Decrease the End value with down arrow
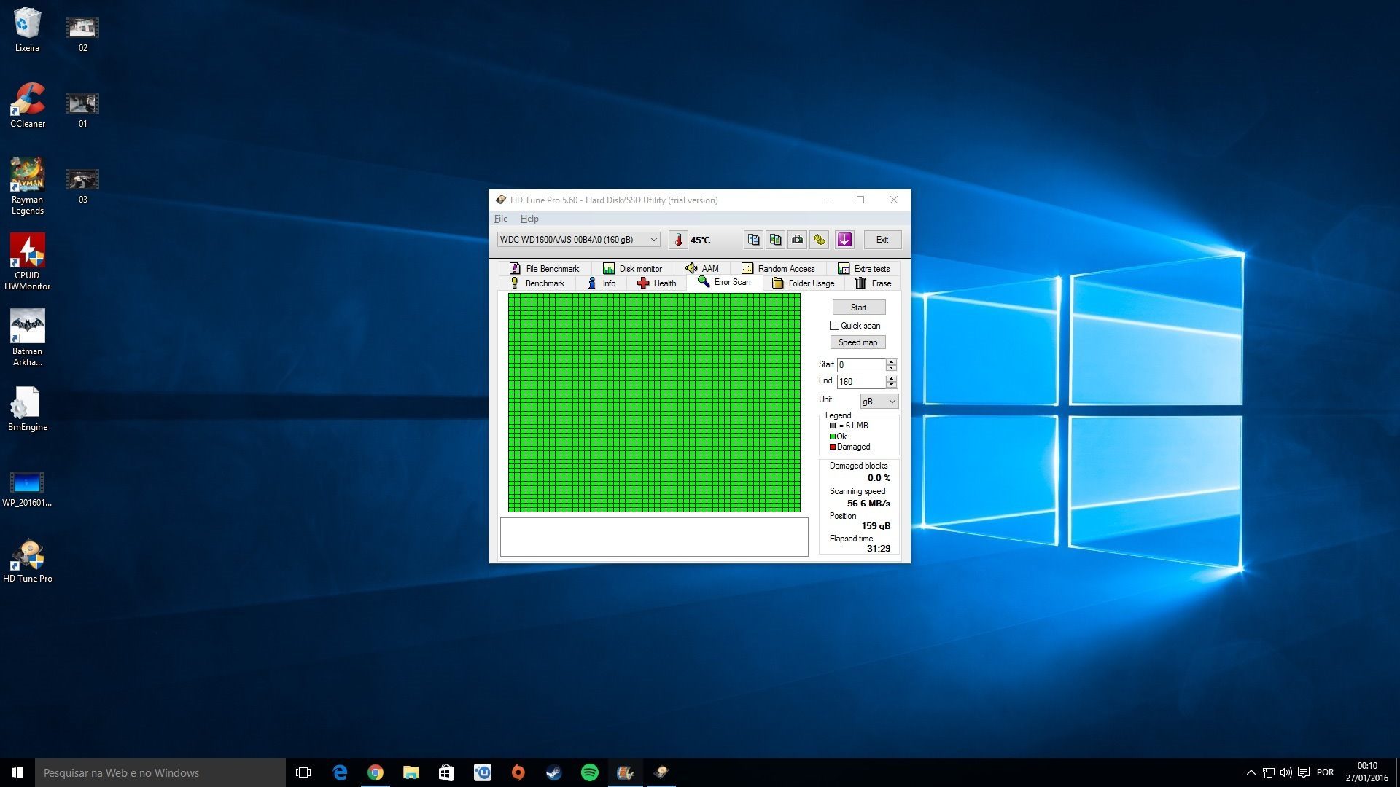This screenshot has height=787, width=1400. coord(892,385)
